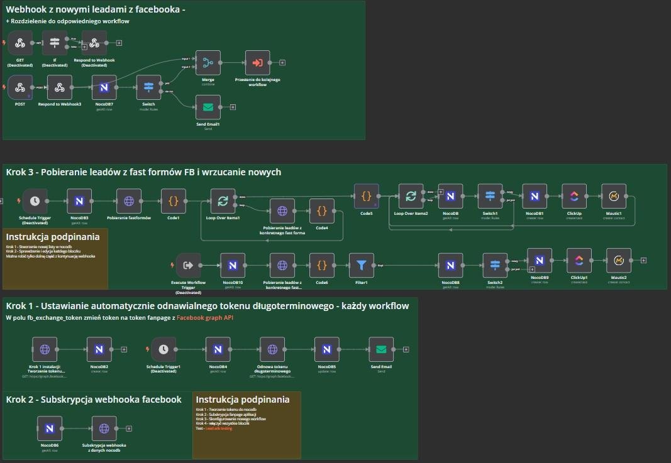Select the ClickUp node after NocoDB1
This screenshot has height=463, width=671.
pos(574,196)
